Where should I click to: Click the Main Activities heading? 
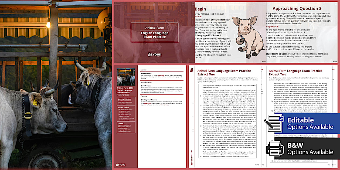(x=147, y=81)
